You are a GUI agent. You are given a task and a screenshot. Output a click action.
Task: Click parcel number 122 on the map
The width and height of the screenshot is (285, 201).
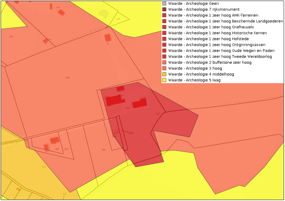point(65,194)
